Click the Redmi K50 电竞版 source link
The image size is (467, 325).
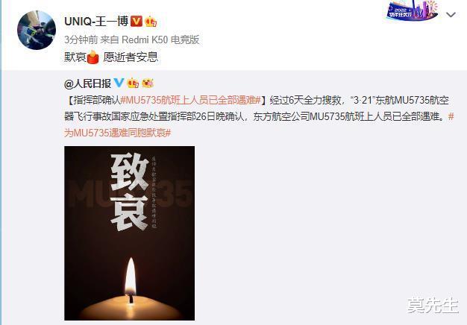tap(160, 40)
